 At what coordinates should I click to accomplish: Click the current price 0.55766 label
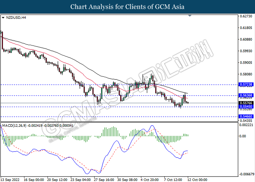coord(246,103)
